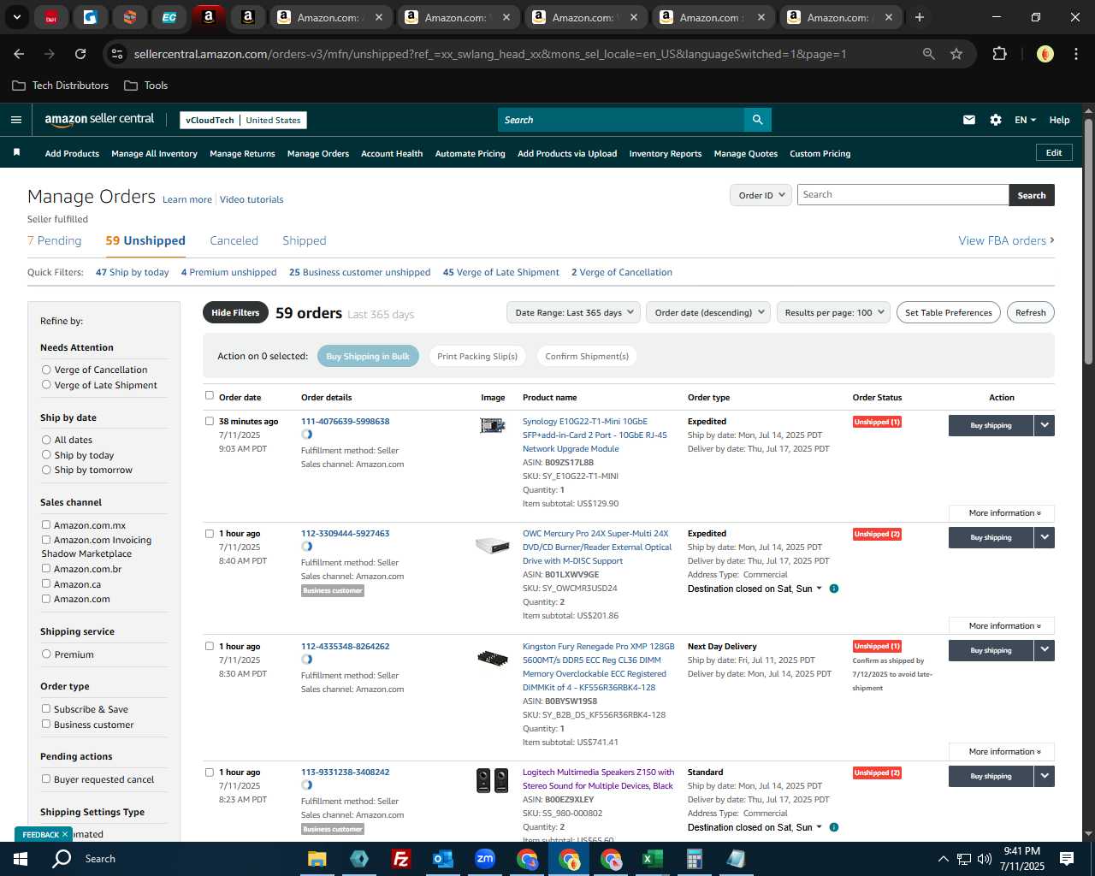This screenshot has height=876, width=1095.
Task: Close the Feedback badge with its X
Action: click(x=65, y=834)
